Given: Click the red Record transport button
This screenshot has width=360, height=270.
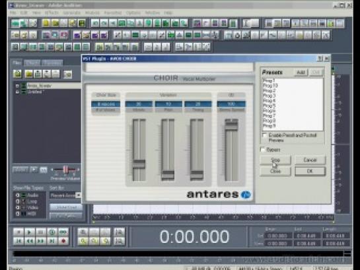Looking at the screenshot, I should [63, 241].
